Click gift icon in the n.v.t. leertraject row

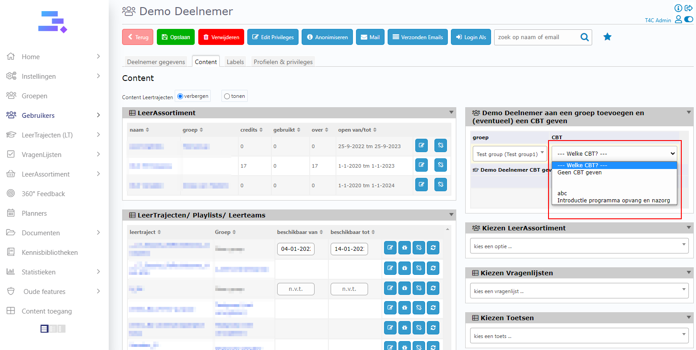tap(405, 288)
